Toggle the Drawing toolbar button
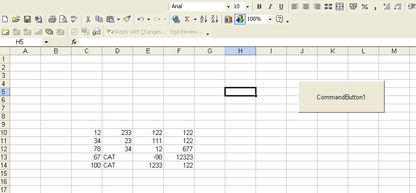This screenshot has height=193, width=416. coord(239,19)
